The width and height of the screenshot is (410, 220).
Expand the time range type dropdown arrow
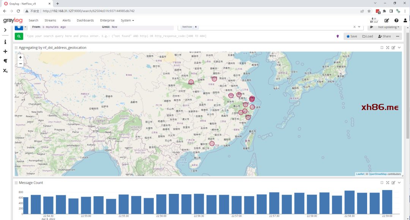[x=26, y=27]
